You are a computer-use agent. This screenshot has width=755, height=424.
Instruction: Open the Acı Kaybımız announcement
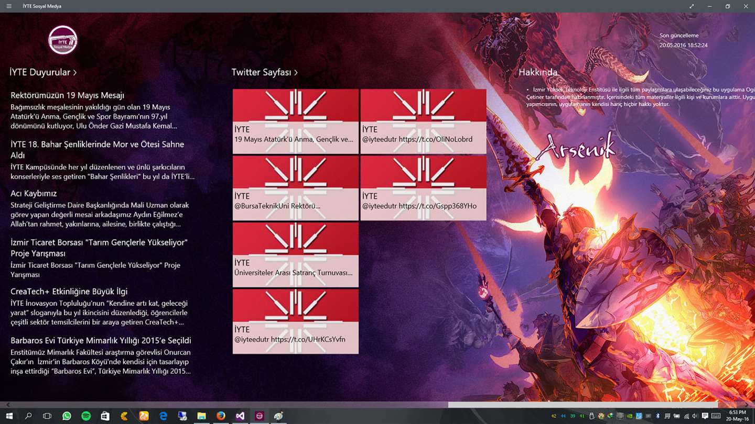(103, 208)
